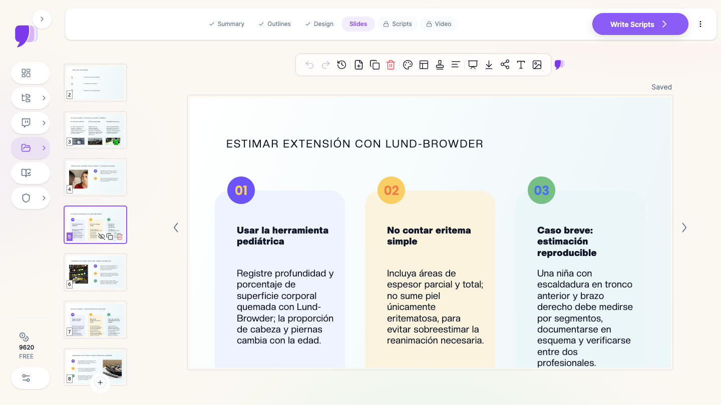Click the FREE plan label

(x=27, y=356)
